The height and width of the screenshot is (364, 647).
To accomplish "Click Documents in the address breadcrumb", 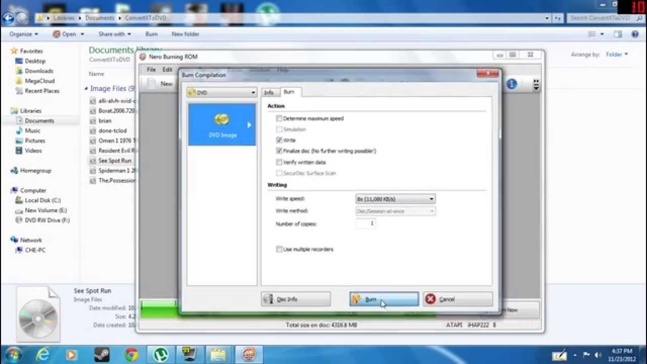I will pos(100,18).
